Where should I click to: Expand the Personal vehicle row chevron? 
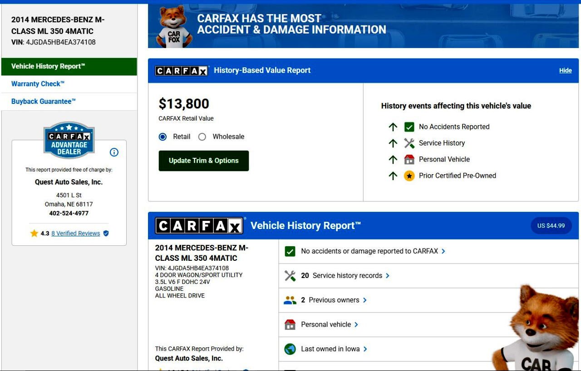click(356, 325)
